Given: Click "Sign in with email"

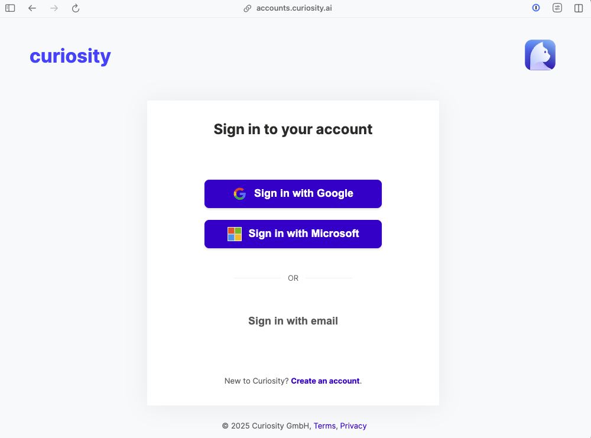Looking at the screenshot, I should 293,320.
